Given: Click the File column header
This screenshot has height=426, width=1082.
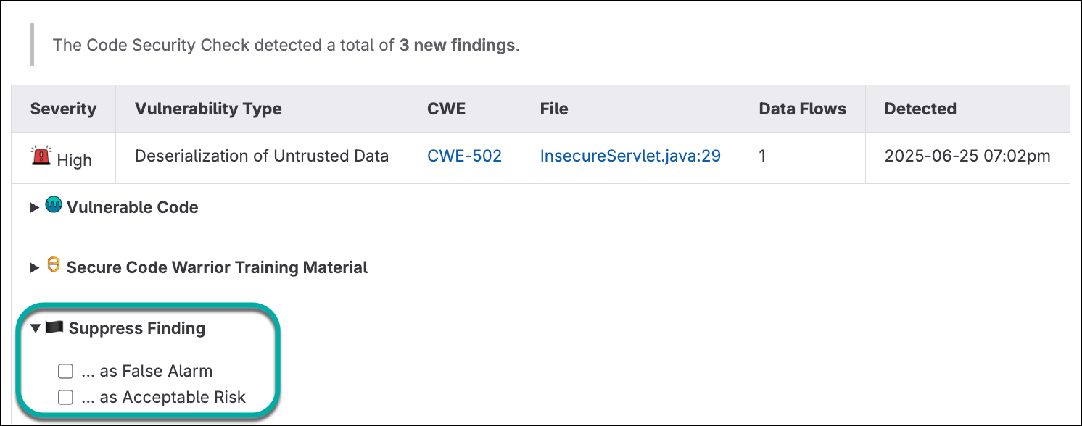Looking at the screenshot, I should click(x=554, y=109).
